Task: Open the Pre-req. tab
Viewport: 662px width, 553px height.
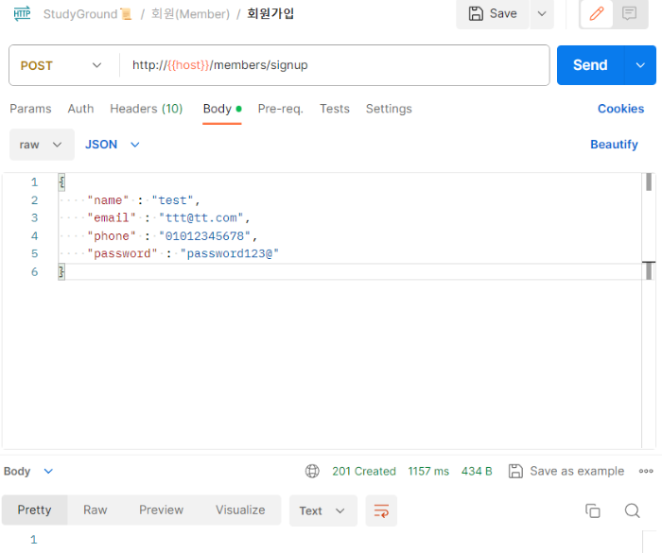Action: pos(280,109)
